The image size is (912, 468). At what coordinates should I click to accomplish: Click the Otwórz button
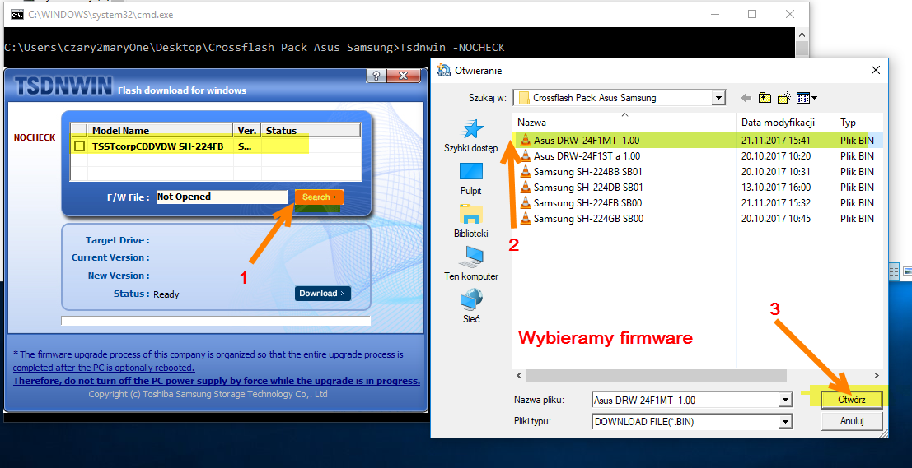[852, 400]
